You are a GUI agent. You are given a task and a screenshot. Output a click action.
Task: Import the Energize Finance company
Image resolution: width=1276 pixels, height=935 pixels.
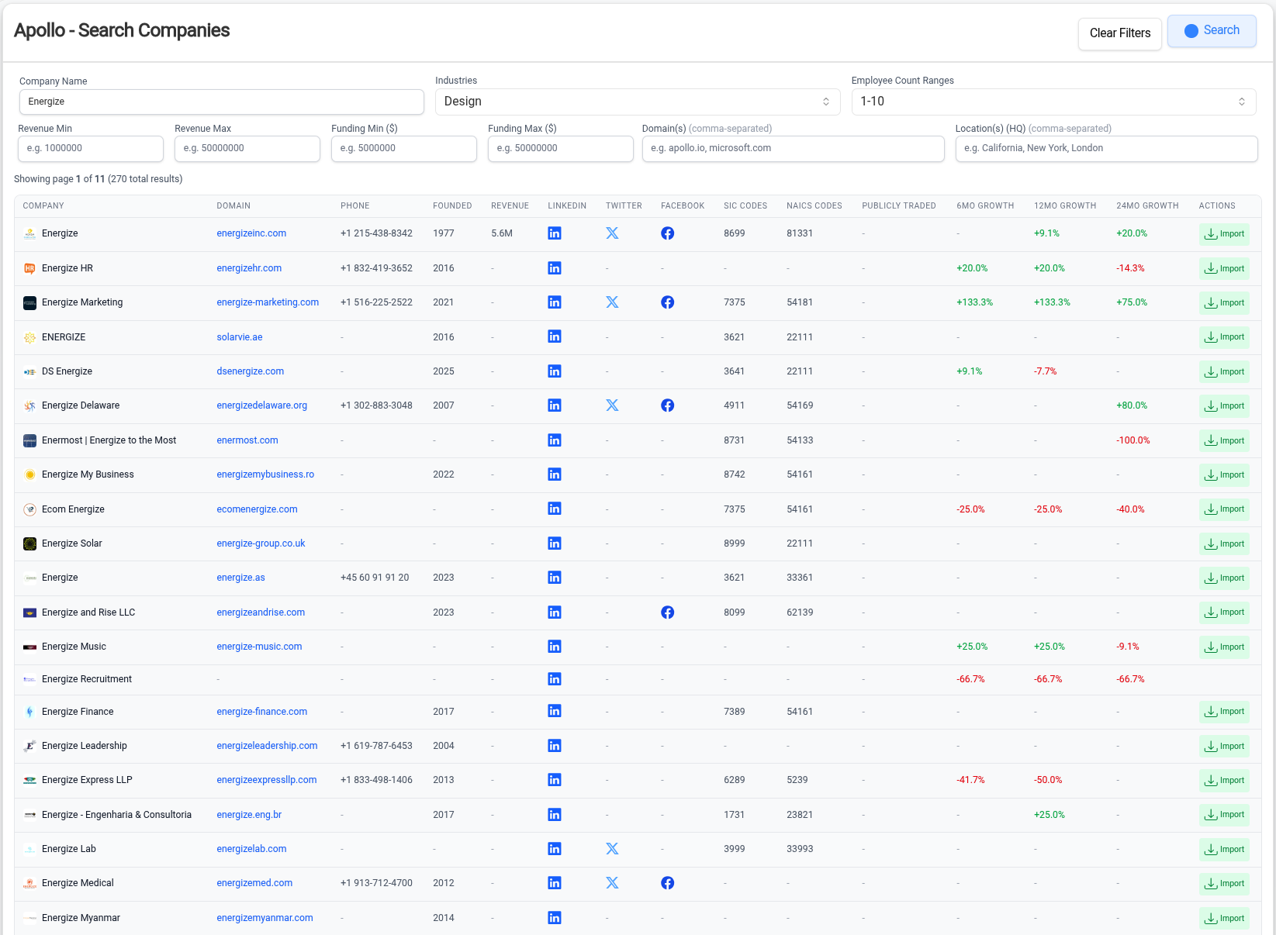[x=1223, y=712]
